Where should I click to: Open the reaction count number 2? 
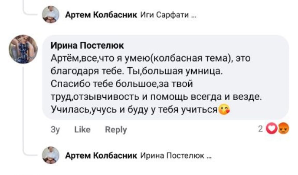click(x=261, y=129)
